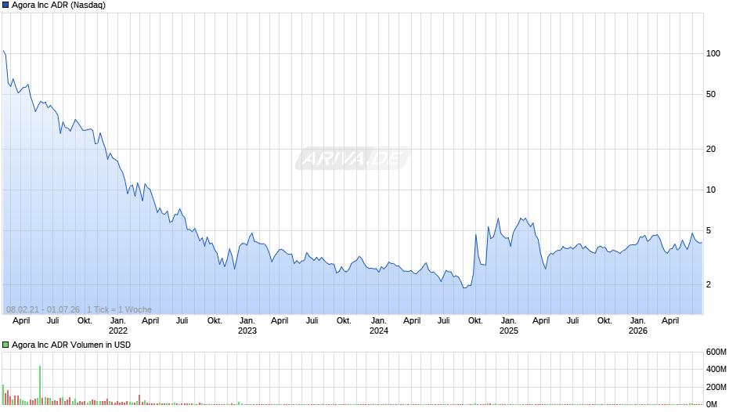Click the date range text '08.02.21 - 01.07.26'
Viewport: 736px width, 412px height.
(43, 309)
